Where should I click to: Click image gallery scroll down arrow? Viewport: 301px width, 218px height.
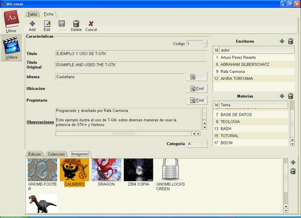click(286, 211)
